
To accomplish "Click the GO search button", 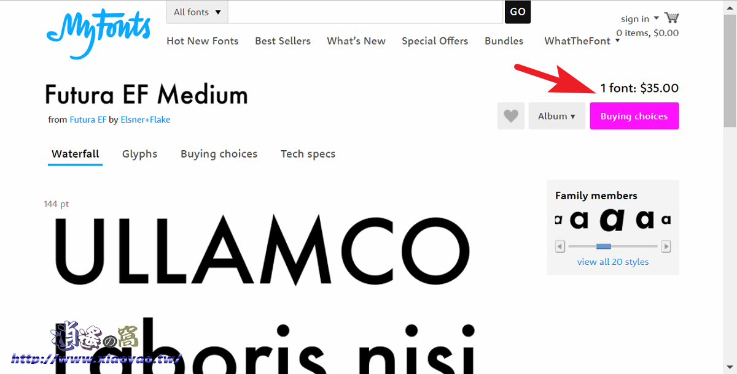I will tap(518, 12).
